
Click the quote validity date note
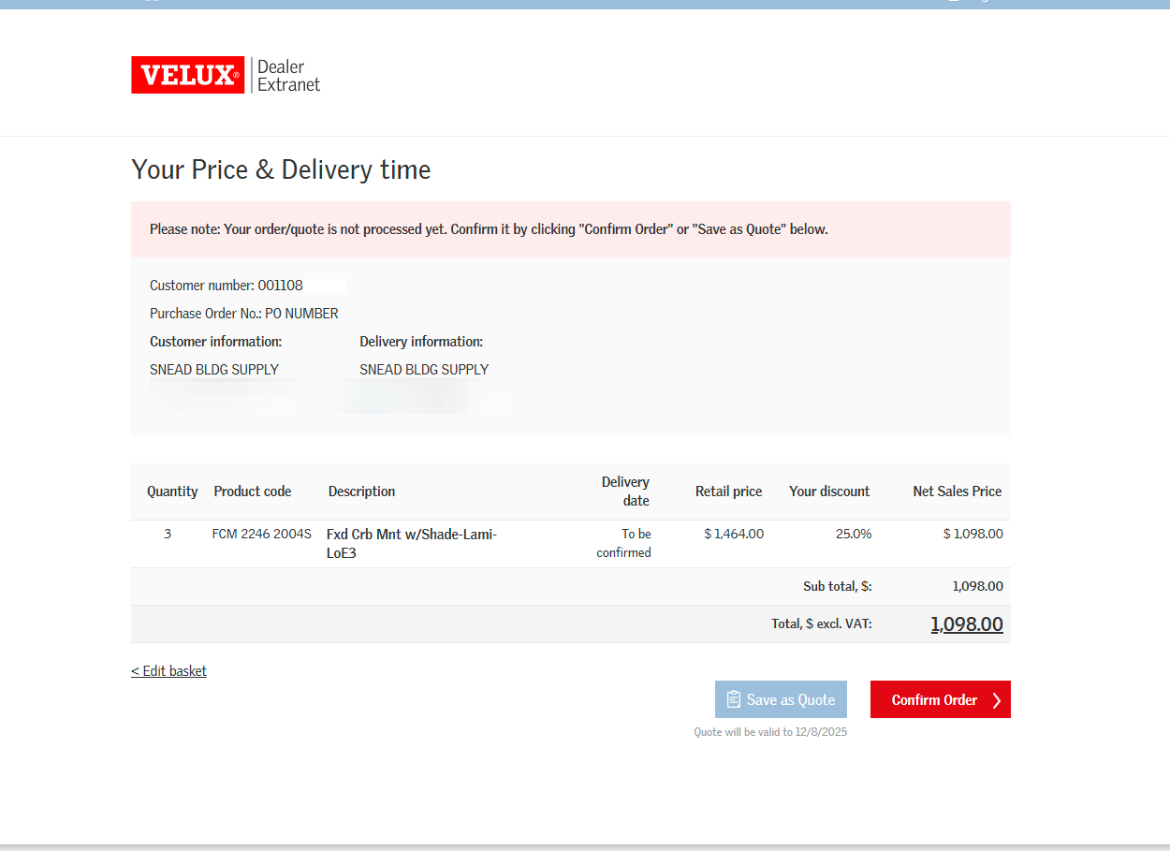tap(770, 732)
